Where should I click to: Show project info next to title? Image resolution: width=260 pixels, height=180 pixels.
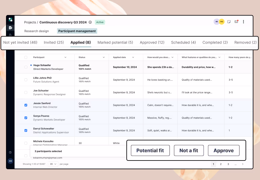(90, 22)
